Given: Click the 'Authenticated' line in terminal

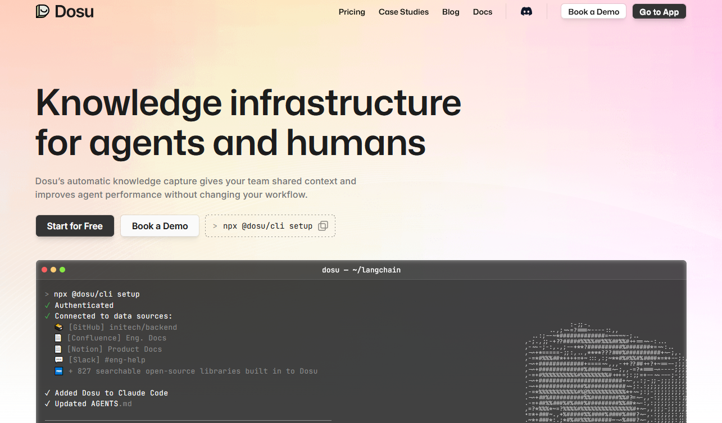Looking at the screenshot, I should (79, 305).
